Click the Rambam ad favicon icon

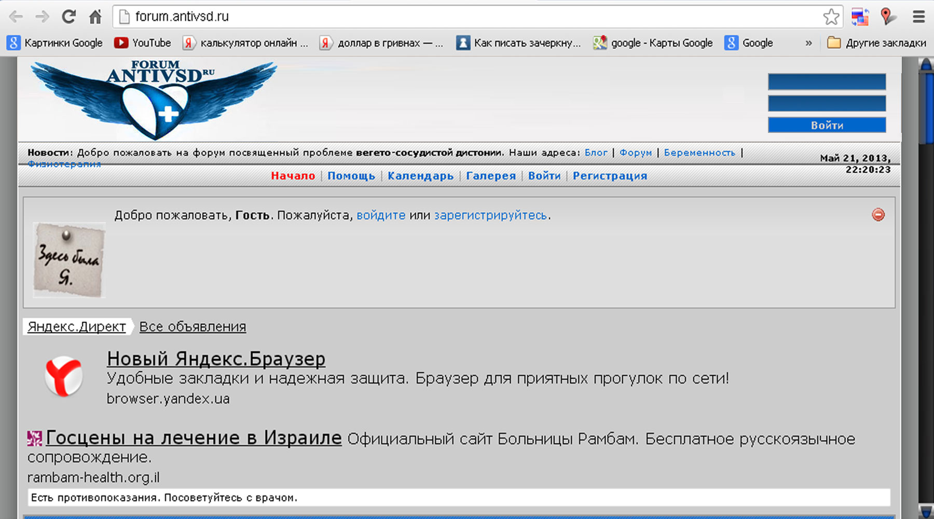pyautogui.click(x=34, y=439)
